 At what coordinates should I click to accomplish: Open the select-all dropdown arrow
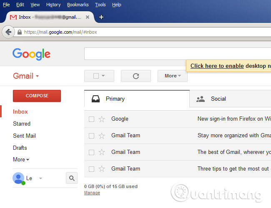click(x=103, y=76)
